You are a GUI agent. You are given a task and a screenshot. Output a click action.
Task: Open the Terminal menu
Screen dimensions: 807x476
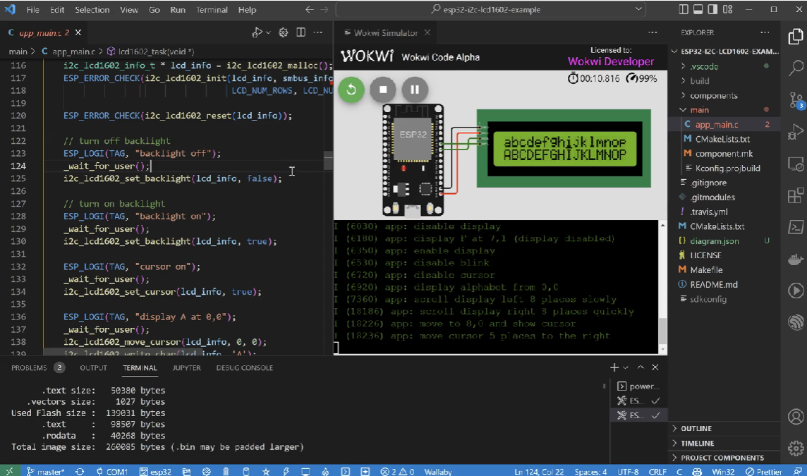click(212, 10)
